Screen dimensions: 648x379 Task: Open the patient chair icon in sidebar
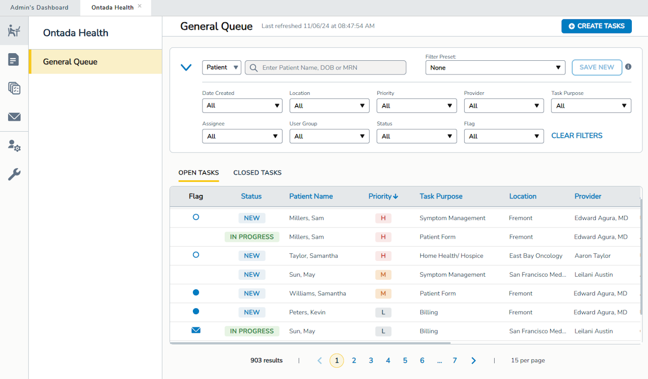14,31
